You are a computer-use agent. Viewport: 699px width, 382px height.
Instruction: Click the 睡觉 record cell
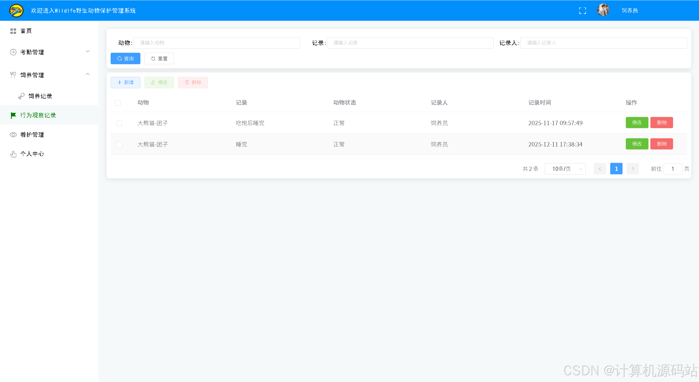(x=241, y=145)
